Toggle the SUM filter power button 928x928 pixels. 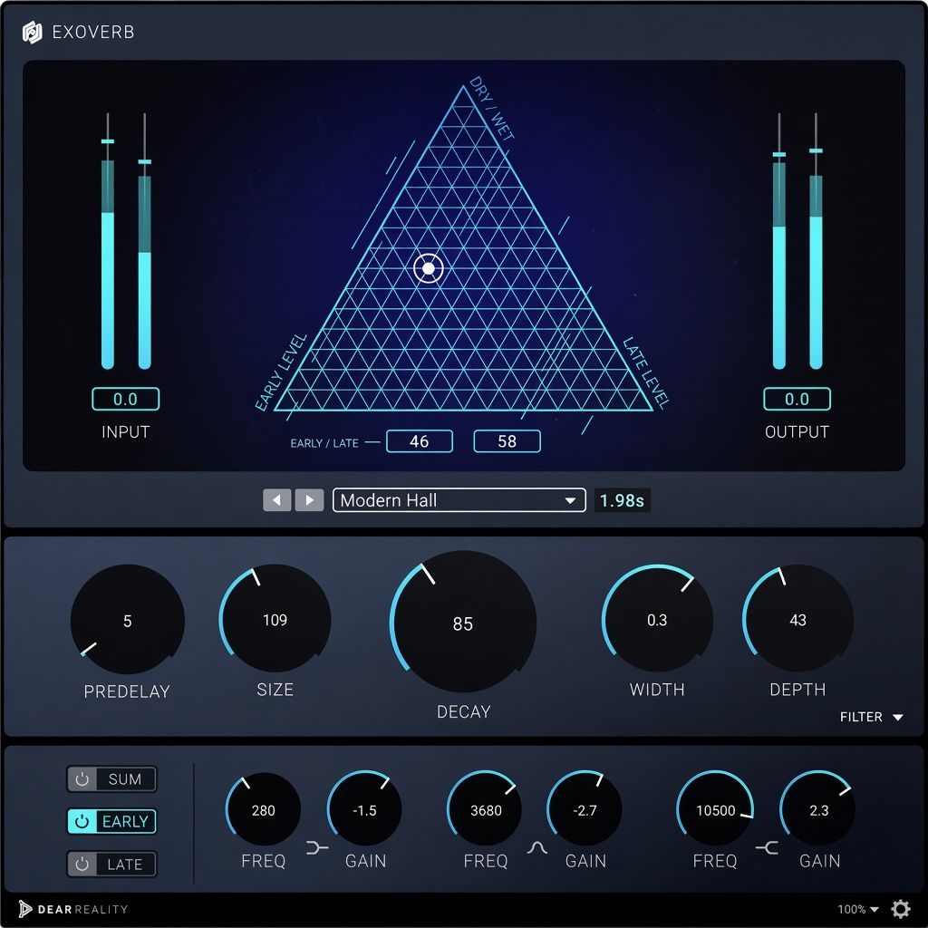[x=82, y=778]
